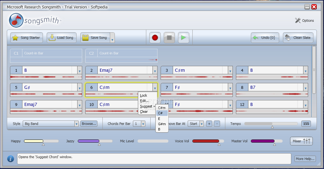Adjust the Voice Vol slider

(208, 141)
